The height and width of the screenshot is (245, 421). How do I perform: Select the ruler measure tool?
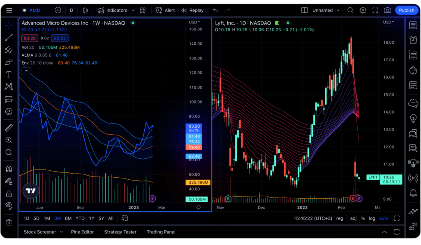(9, 128)
